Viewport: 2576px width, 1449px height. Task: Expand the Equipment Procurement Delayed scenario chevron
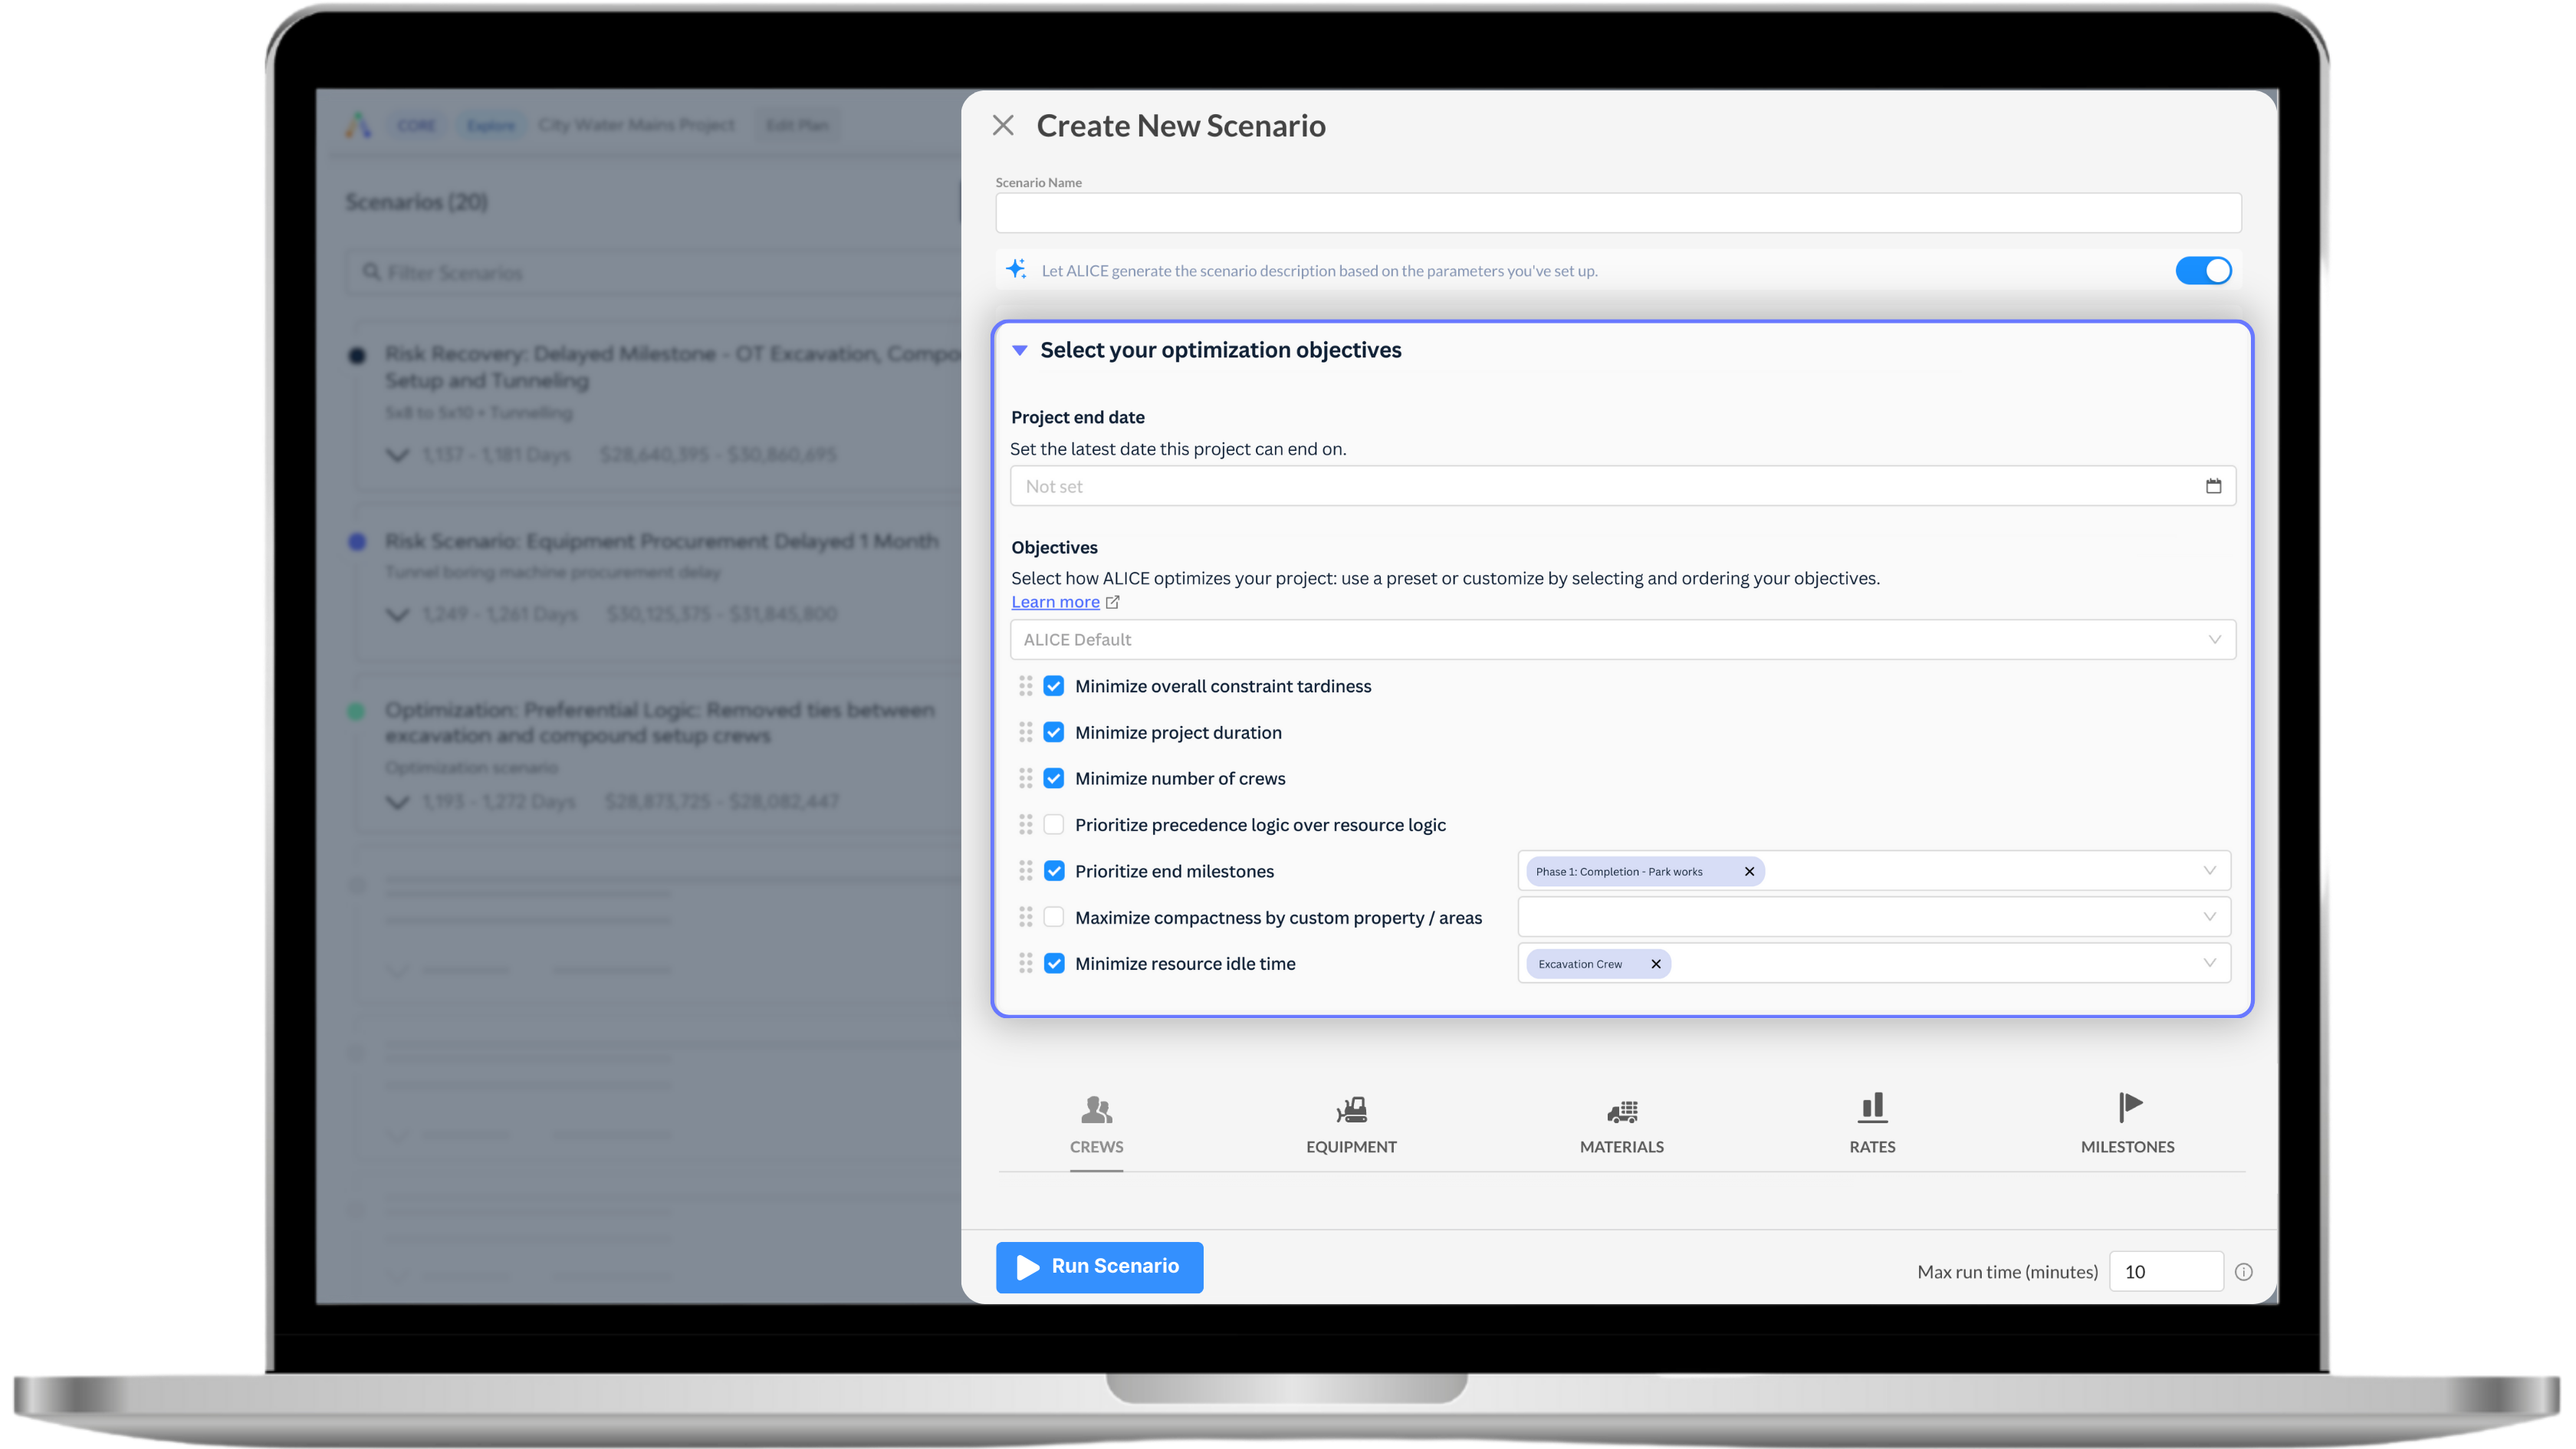(397, 614)
